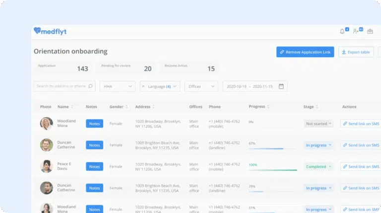
Task: Click the 67% progress bar
Action: tap(273, 148)
